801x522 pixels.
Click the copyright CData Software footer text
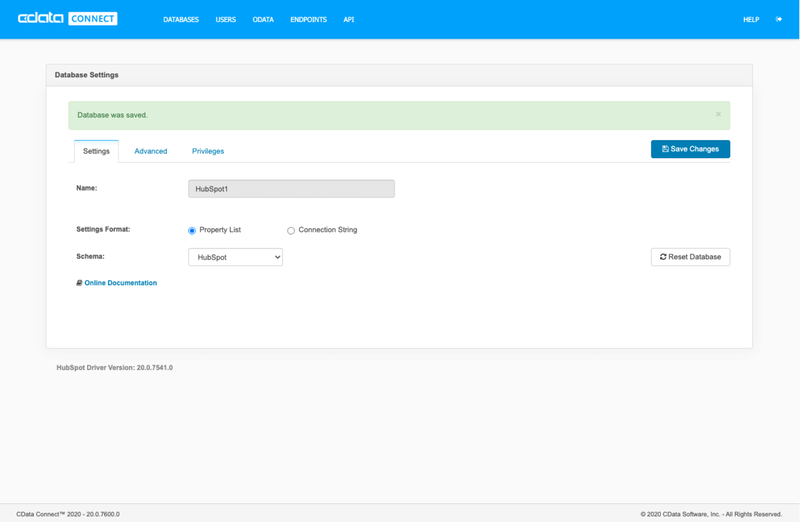pos(712,514)
